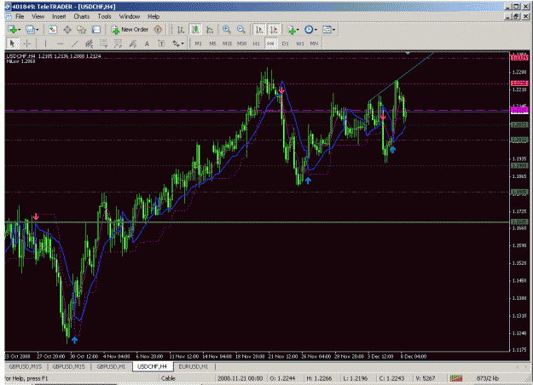Open the Templates icon

(x=327, y=30)
